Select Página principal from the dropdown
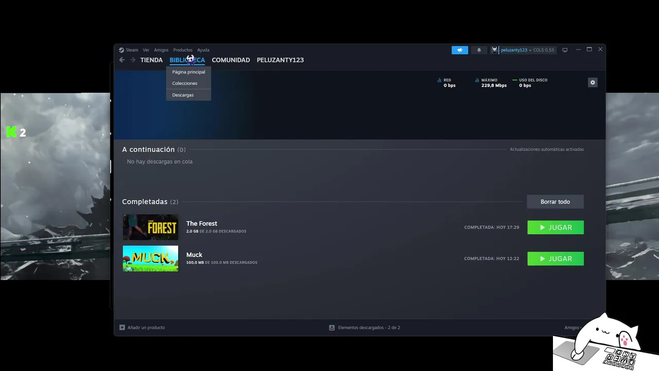The image size is (659, 371). coord(188,72)
